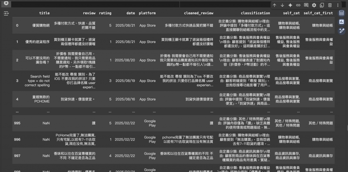Open cell editor settings gear icon
This screenshot has height=172, width=348.
(314, 5)
